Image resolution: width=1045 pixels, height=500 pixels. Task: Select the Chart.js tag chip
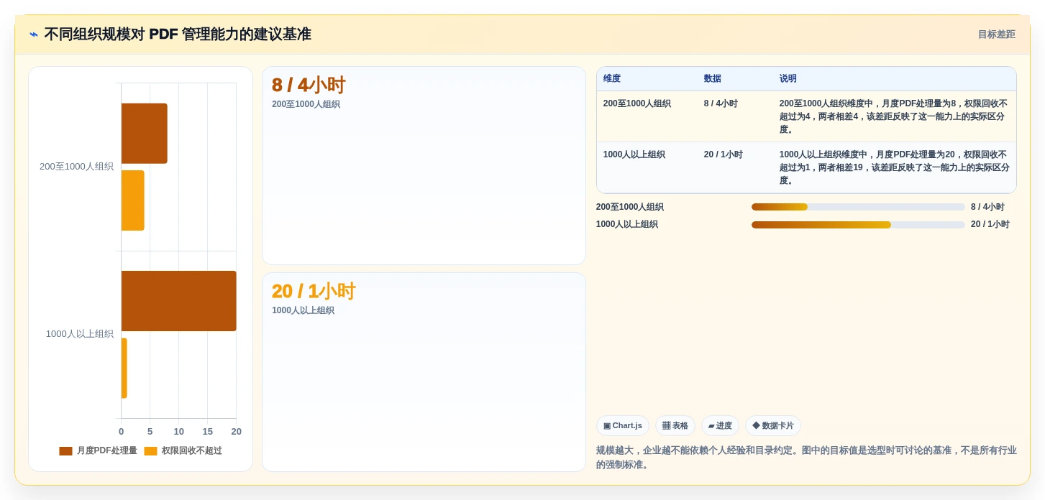623,426
